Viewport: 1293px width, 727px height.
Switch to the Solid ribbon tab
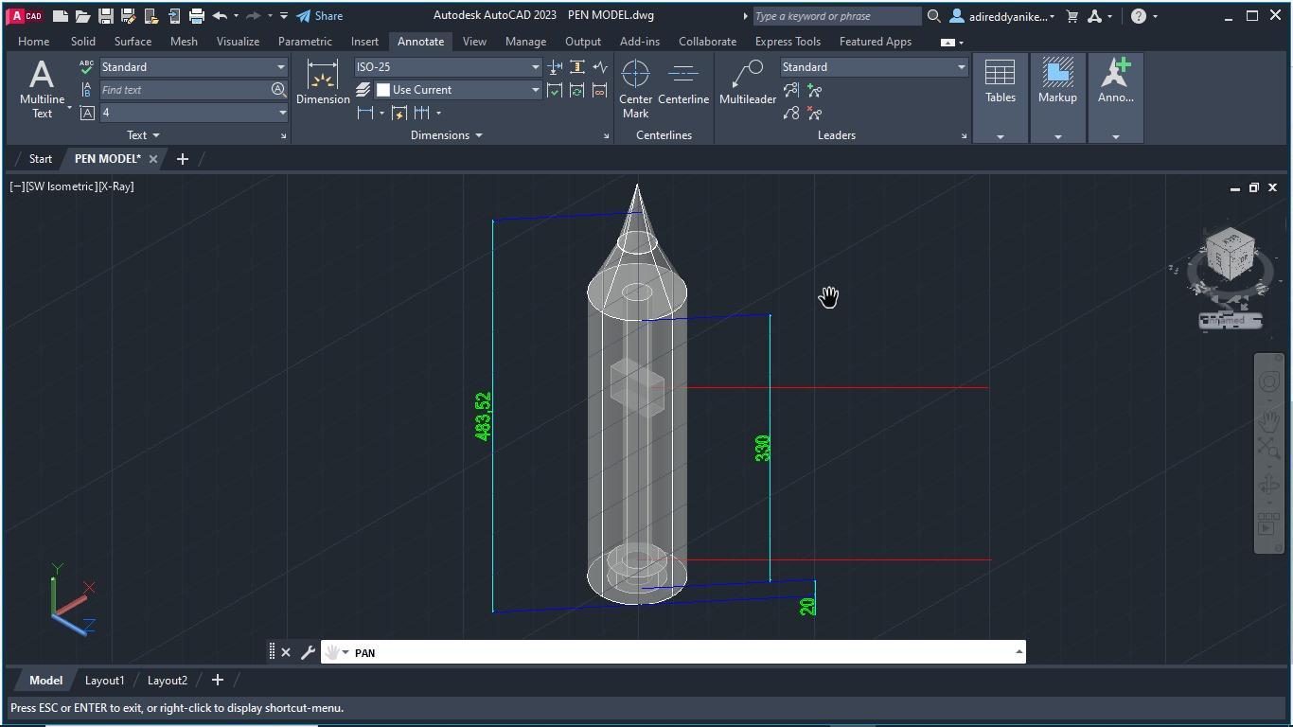pyautogui.click(x=82, y=42)
